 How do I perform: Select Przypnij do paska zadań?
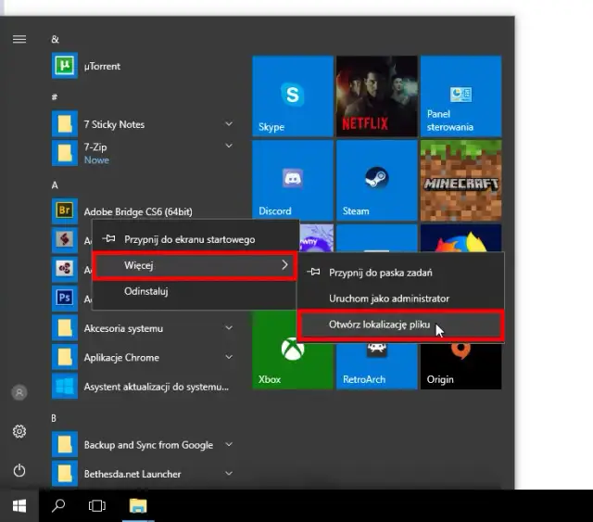pos(401,273)
